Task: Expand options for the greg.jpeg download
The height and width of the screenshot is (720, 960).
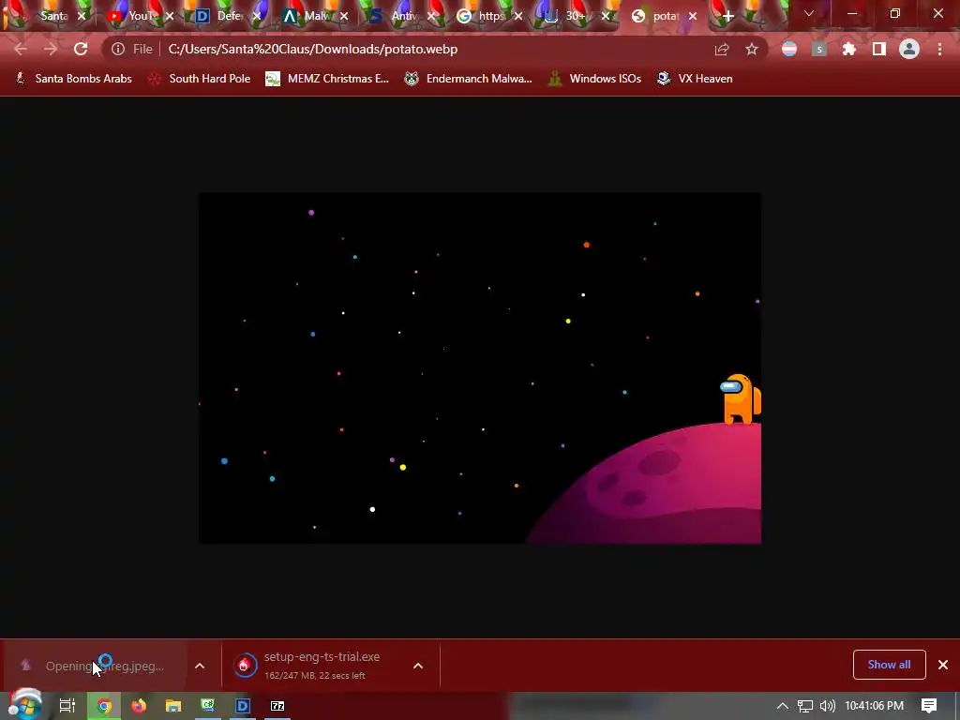Action: click(x=200, y=666)
